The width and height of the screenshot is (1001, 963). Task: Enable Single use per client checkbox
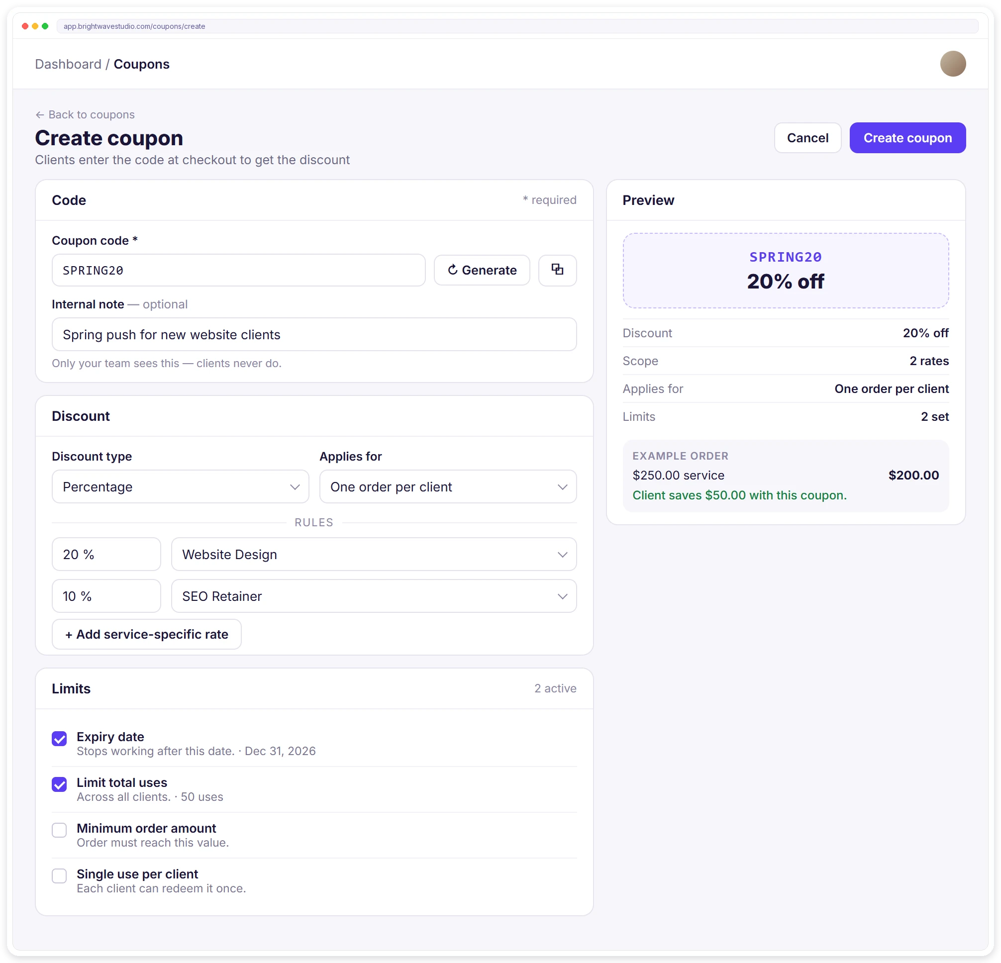tap(59, 875)
